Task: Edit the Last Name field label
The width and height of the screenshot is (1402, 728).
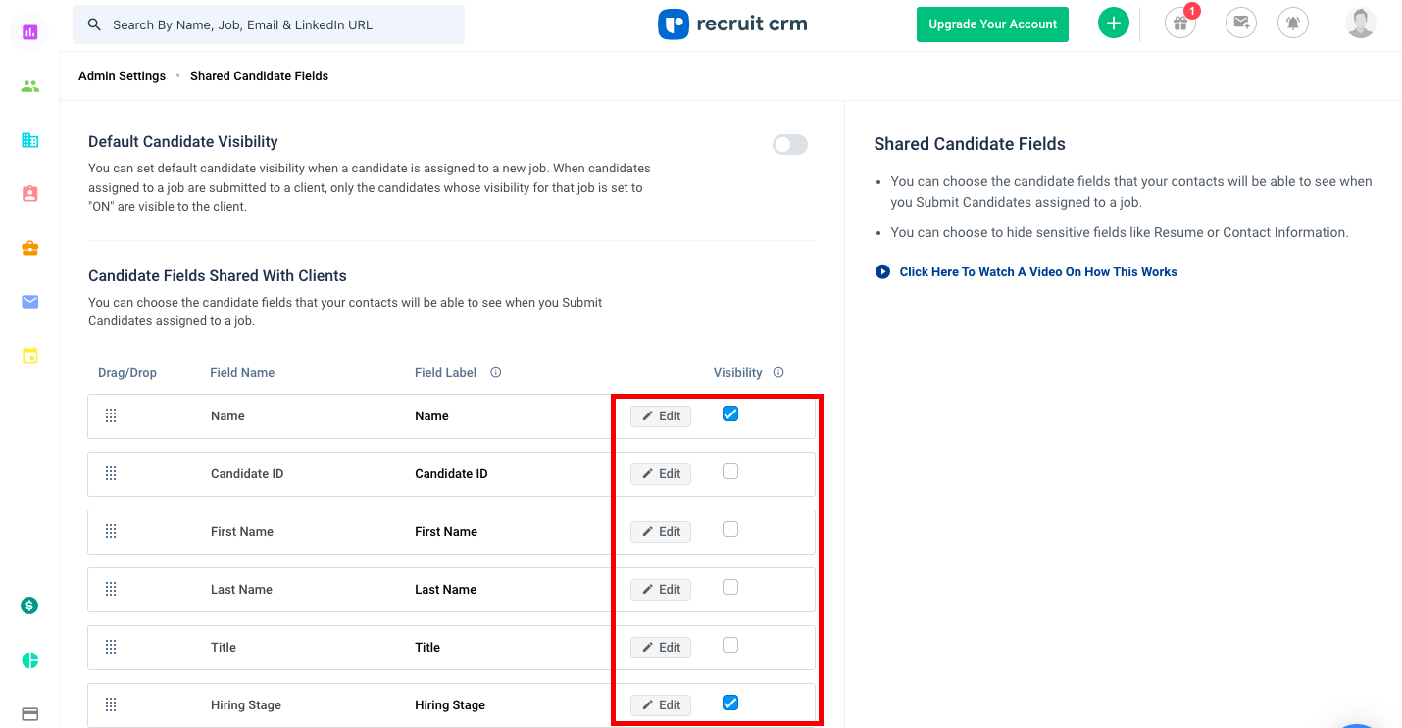Action: [x=661, y=590]
